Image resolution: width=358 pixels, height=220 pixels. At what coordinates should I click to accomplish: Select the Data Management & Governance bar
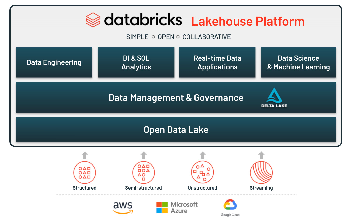tap(176, 97)
